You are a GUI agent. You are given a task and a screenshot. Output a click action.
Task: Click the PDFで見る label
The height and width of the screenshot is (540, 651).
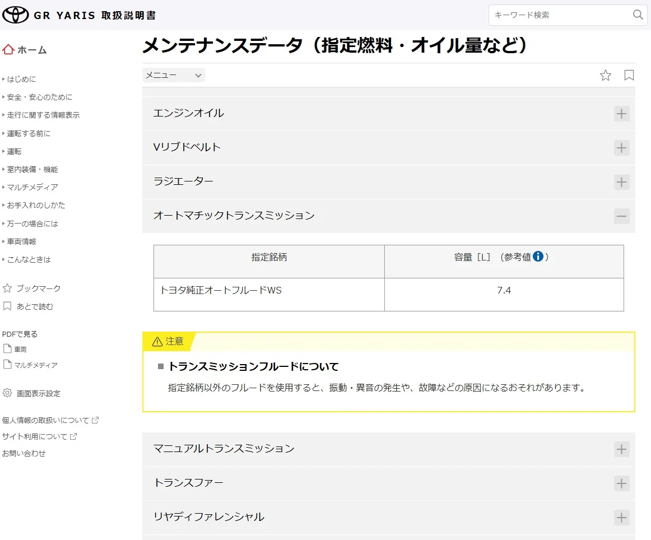(20, 334)
